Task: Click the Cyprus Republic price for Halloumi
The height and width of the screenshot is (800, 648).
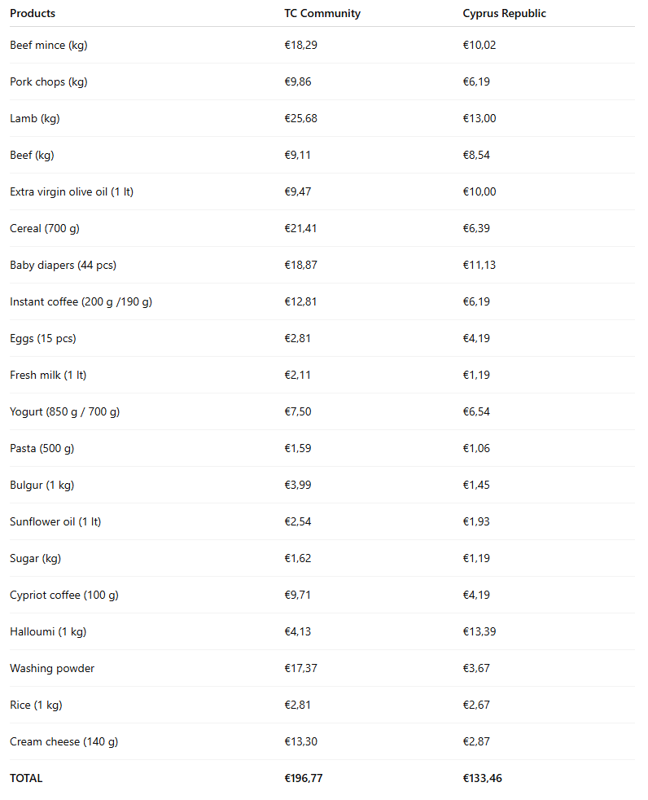Action: click(479, 631)
